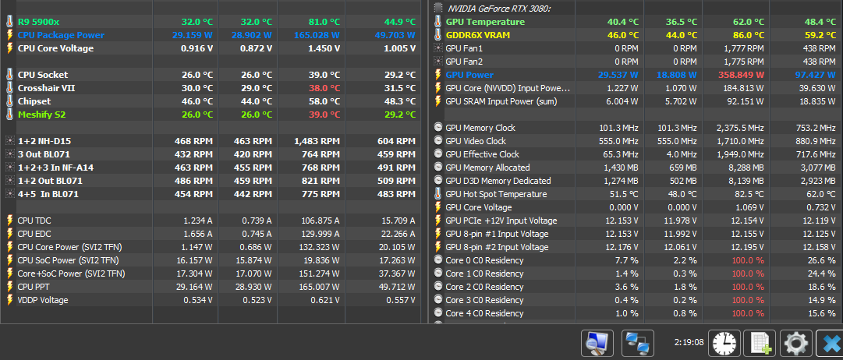Click the clock reset timer button

coord(724,343)
